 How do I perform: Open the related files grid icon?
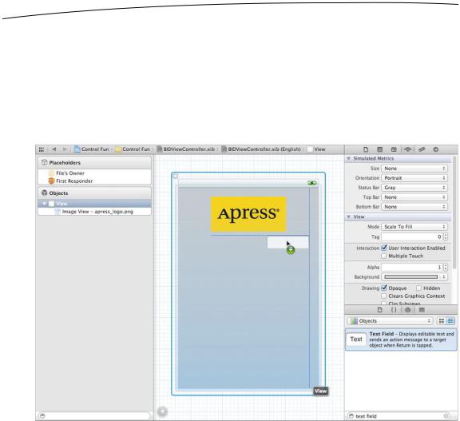pos(42,149)
